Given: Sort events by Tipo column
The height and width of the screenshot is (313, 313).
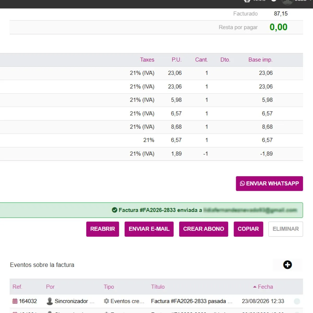Looking at the screenshot, I should click(109, 287).
